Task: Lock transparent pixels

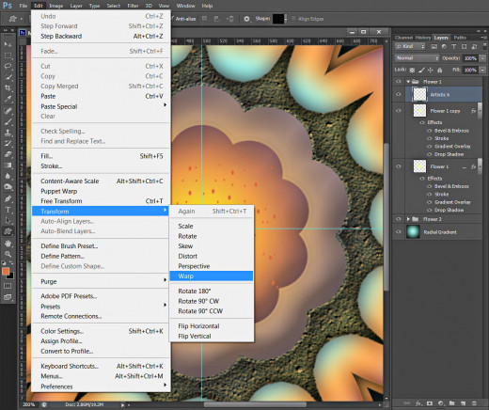Action: point(412,70)
